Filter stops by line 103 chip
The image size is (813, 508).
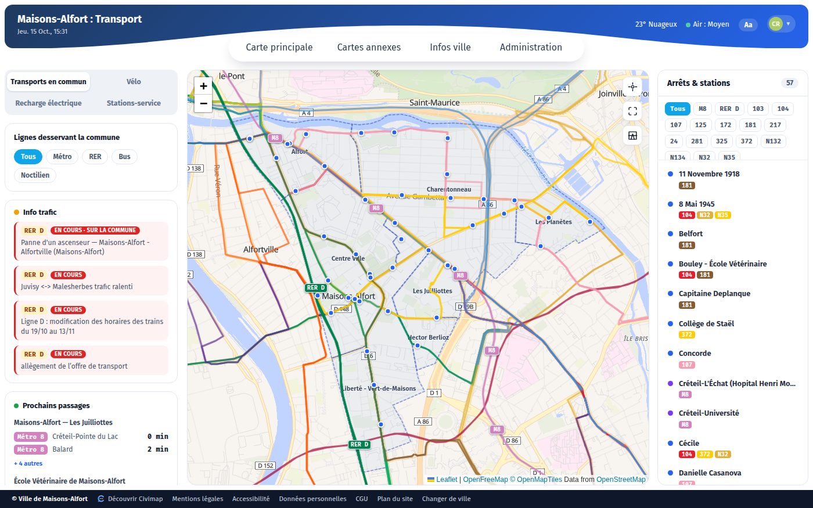(x=758, y=109)
